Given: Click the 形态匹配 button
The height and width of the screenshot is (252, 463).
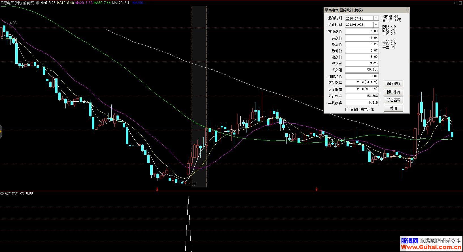Looking at the screenshot, I should (393, 100).
